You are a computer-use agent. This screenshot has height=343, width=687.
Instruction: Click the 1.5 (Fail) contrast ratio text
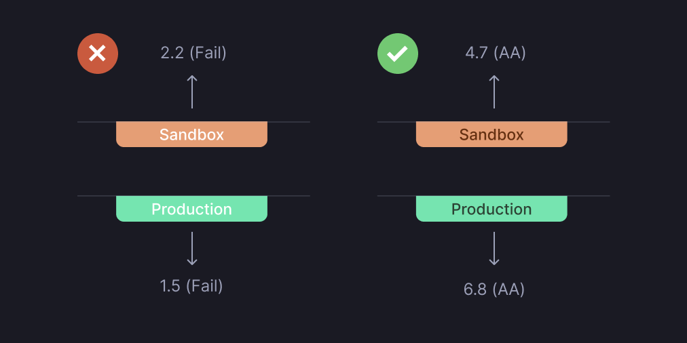[x=191, y=286]
